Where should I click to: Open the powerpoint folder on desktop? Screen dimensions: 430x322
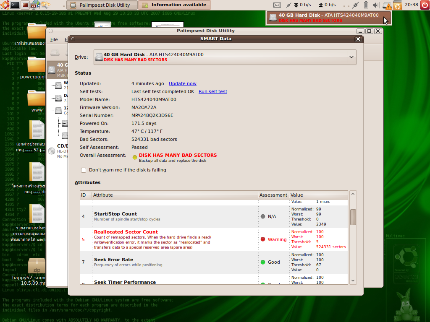tap(37, 65)
